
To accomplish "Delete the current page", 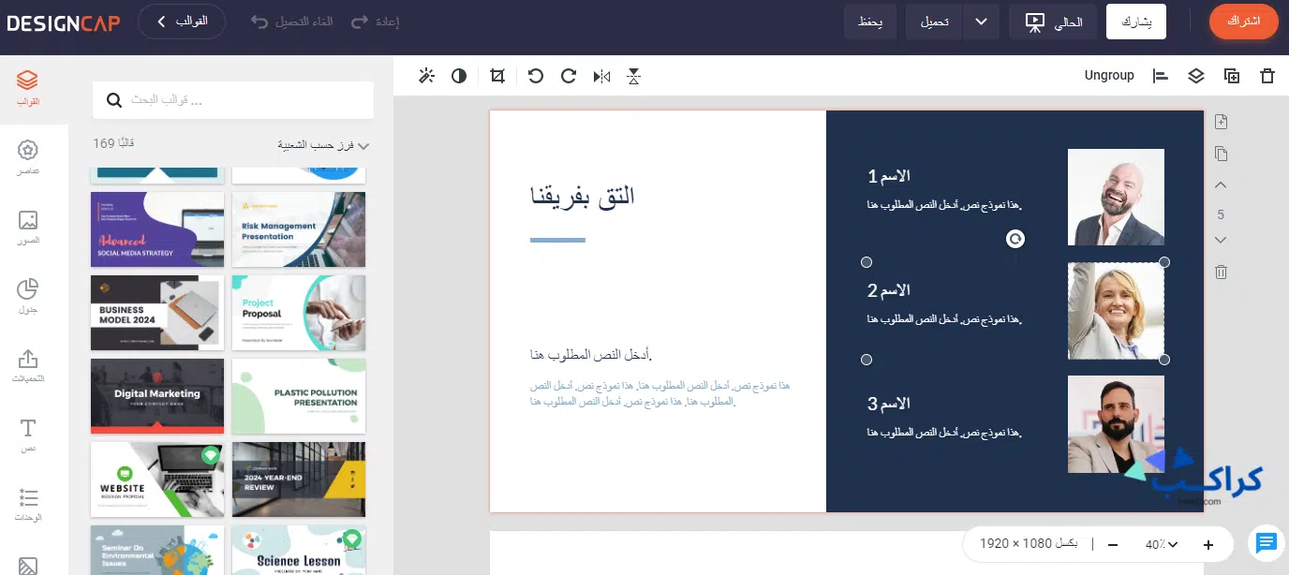I will click(1221, 273).
